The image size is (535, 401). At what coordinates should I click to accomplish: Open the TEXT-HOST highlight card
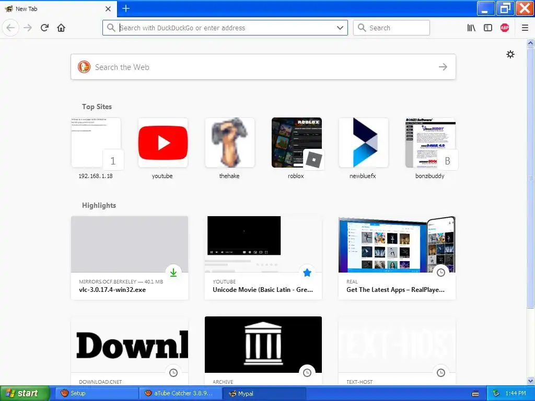pos(397,351)
